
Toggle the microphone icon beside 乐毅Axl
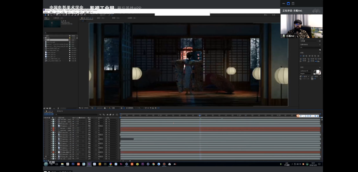coord(284,36)
